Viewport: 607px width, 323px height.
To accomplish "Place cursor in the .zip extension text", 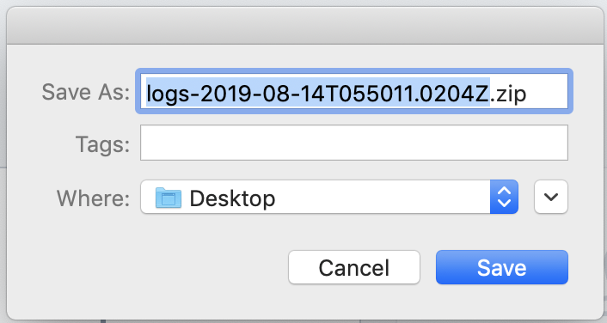I will click(509, 94).
